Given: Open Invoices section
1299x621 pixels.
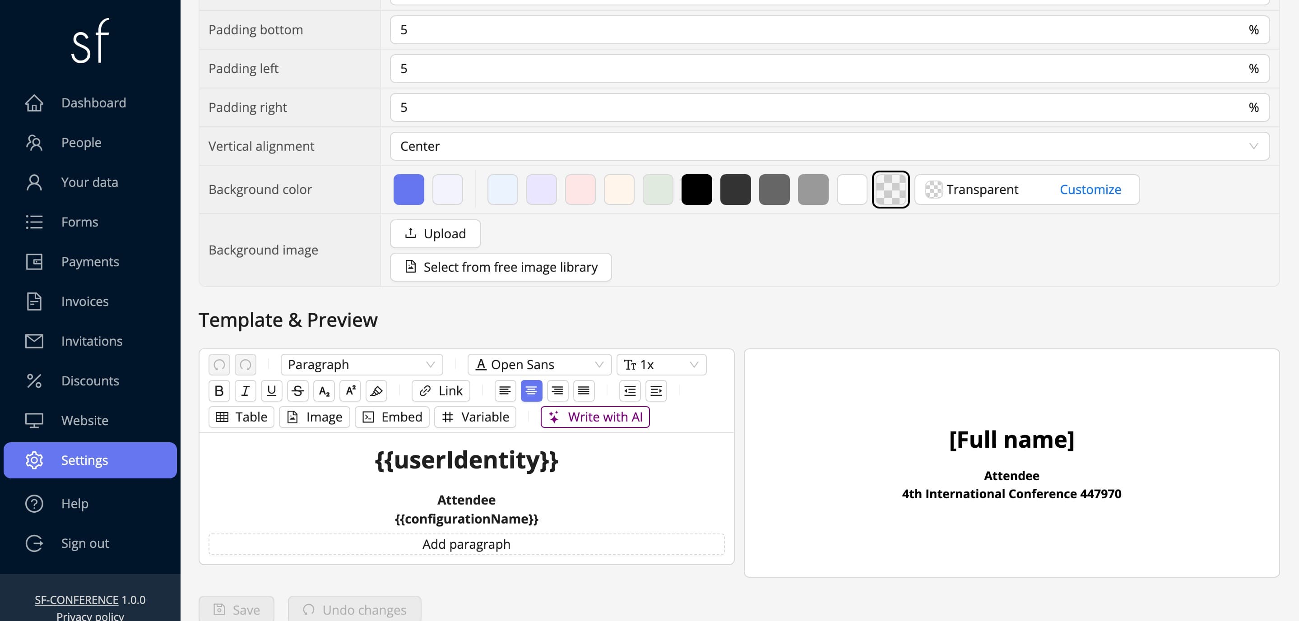Looking at the screenshot, I should 90,301.
